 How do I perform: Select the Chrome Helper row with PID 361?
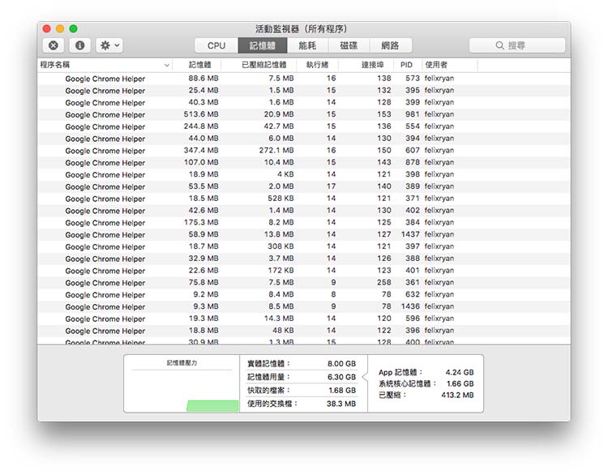pos(304,283)
